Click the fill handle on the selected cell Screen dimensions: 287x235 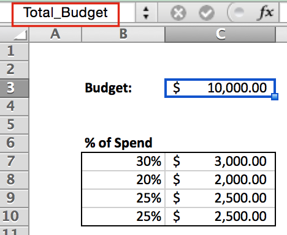[275, 97]
